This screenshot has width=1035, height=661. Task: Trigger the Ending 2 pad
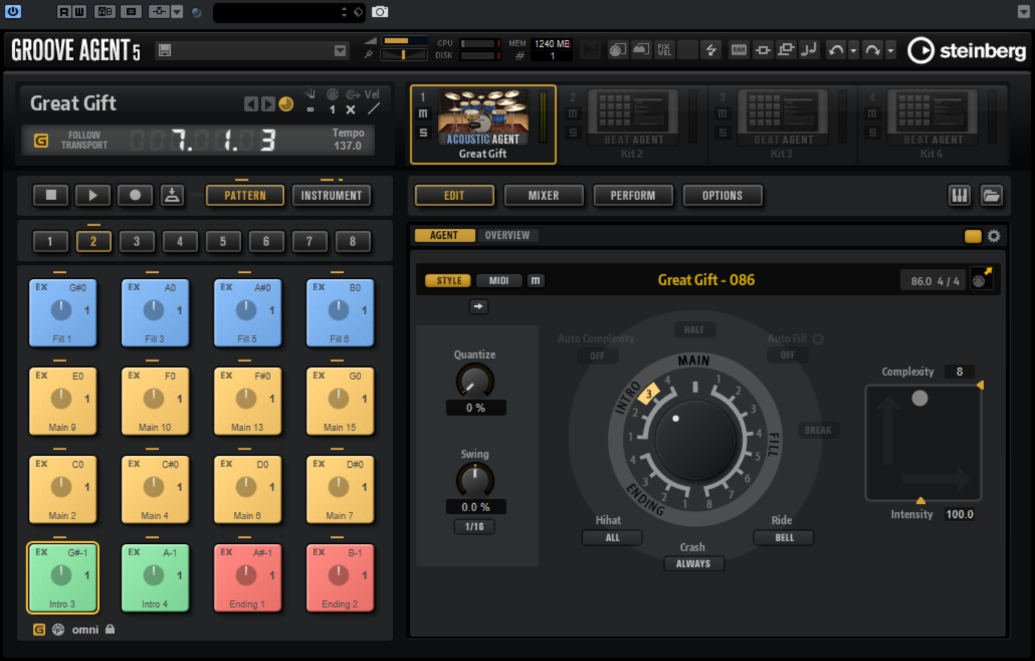coord(340,577)
